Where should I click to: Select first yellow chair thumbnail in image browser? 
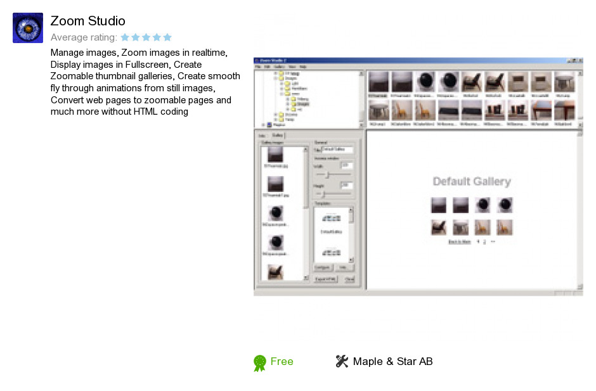pos(402,110)
